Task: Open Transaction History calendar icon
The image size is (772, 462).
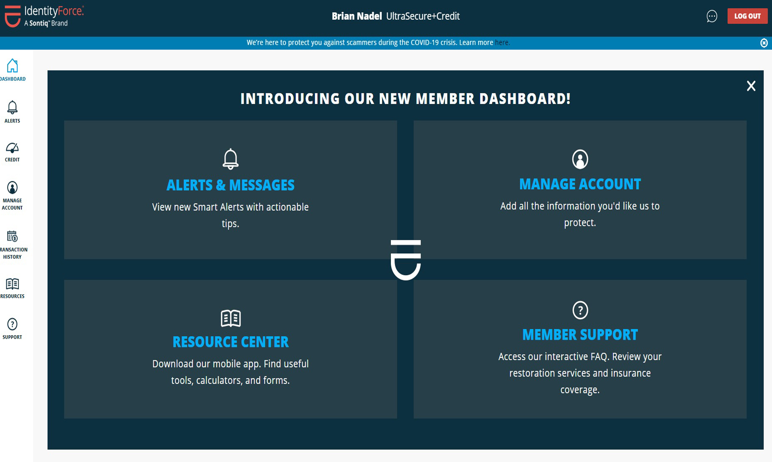Action: click(12, 236)
